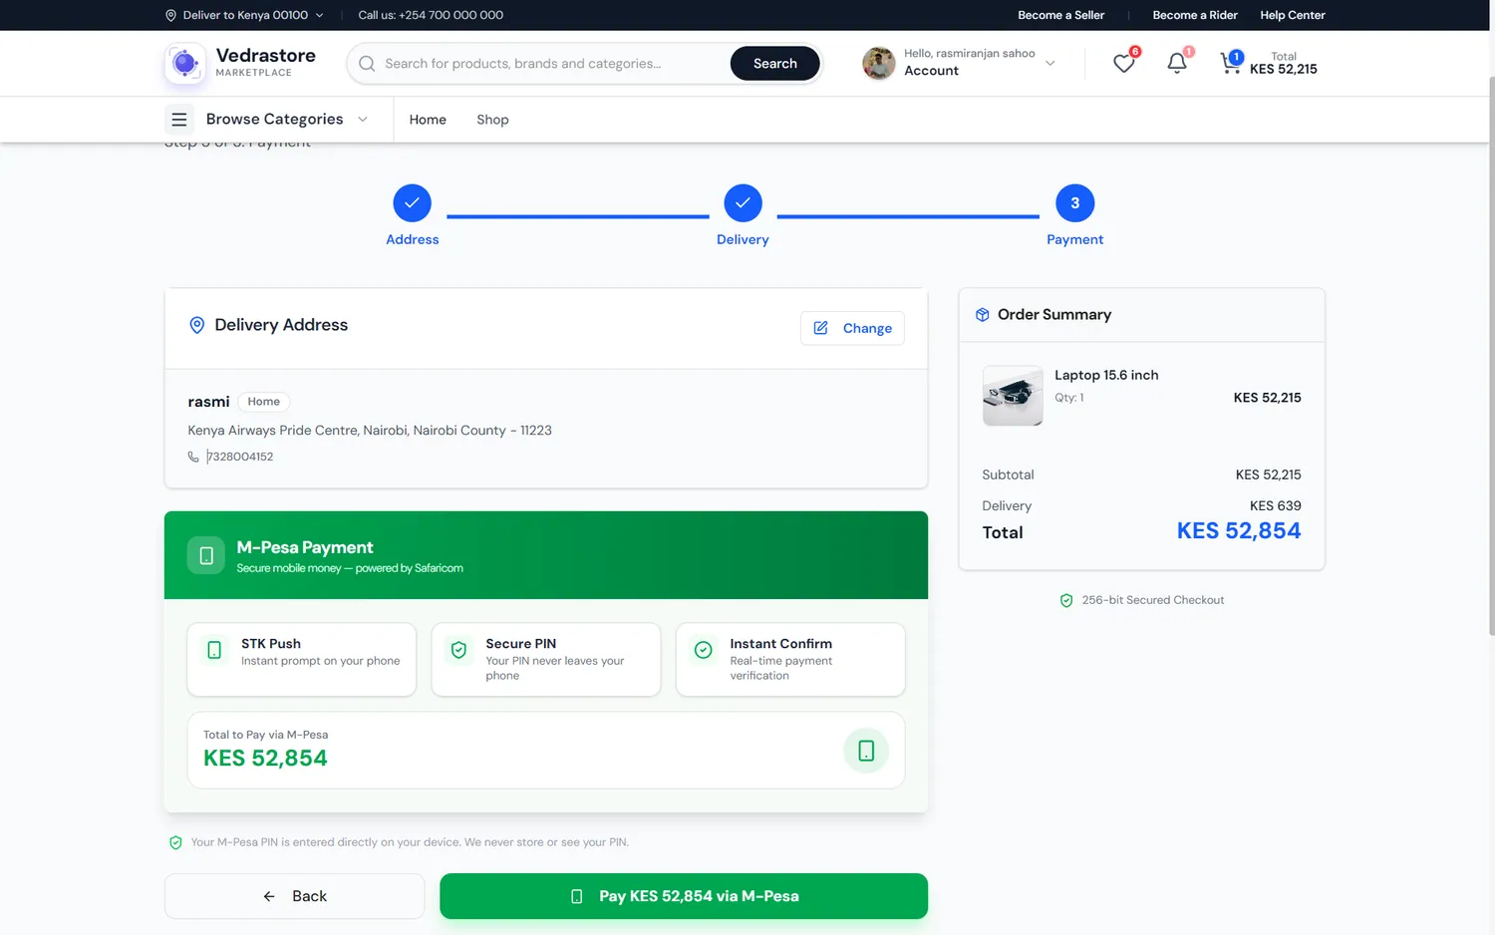
Task: Click the green KES 52,854 M-Pesa total
Action: point(265,759)
